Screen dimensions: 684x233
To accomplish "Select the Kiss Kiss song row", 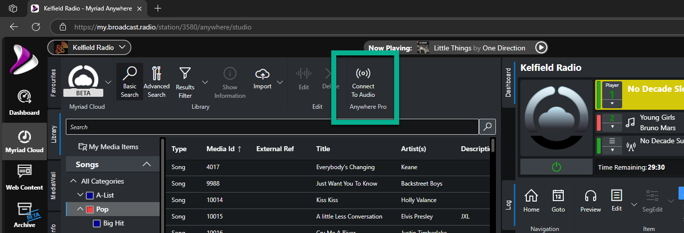I will [327, 200].
